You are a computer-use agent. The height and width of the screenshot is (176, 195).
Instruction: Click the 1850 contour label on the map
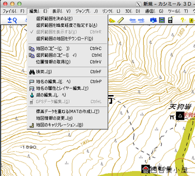(x=181, y=32)
